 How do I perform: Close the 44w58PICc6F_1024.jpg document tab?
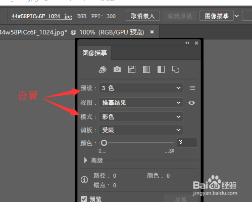point(152,32)
